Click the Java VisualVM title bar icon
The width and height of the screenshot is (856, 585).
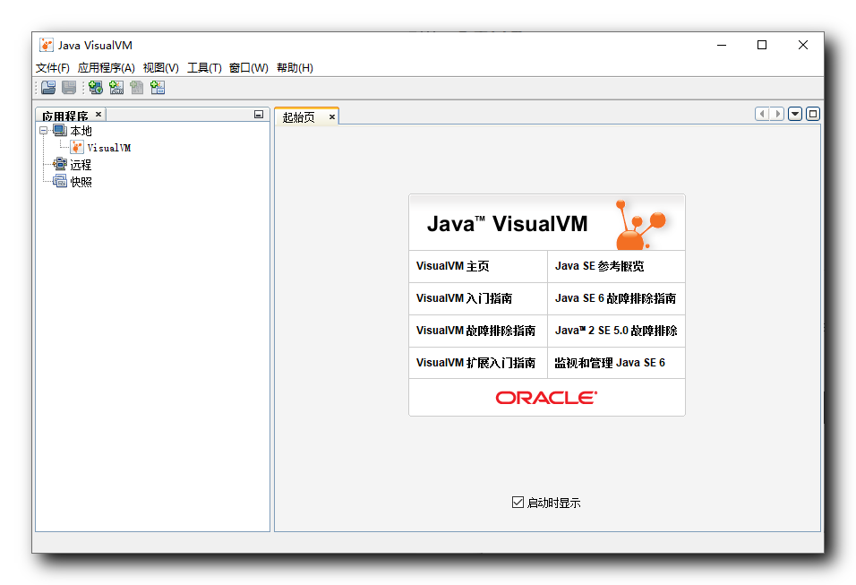pyautogui.click(x=47, y=46)
